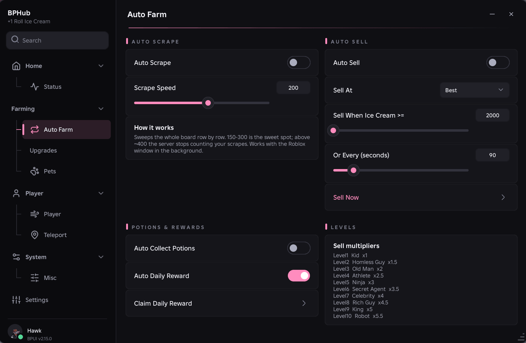Image resolution: width=526 pixels, height=343 pixels.
Task: Collapse the Player section chevron
Action: click(x=101, y=193)
